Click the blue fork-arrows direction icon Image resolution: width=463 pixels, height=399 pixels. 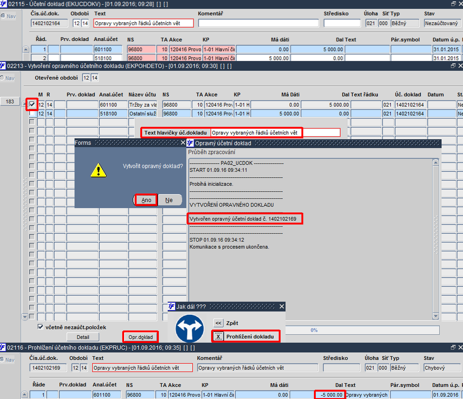tap(189, 329)
